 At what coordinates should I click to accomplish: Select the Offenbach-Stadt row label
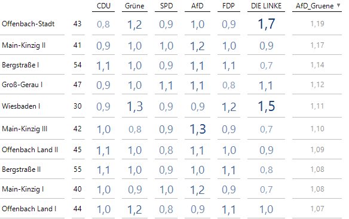pyautogui.click(x=28, y=24)
